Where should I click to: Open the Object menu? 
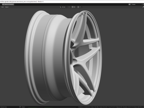pyautogui.click(x=7, y=7)
